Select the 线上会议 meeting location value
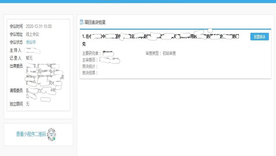 [x=32, y=34]
